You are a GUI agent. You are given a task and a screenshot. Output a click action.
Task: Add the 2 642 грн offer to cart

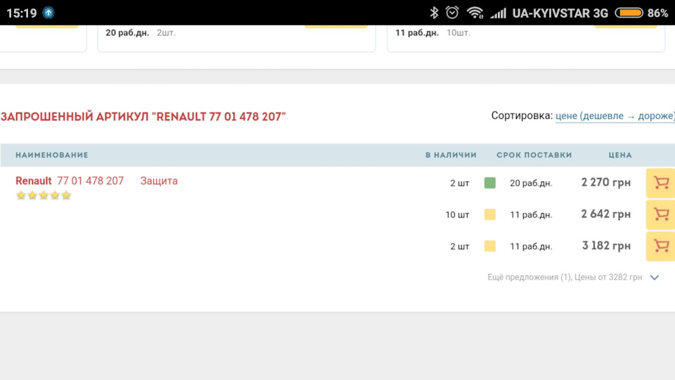660,215
